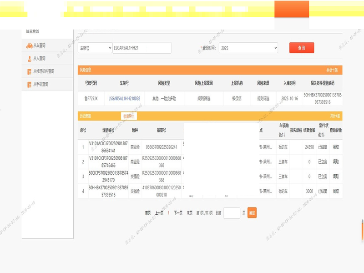Select 已结案 status in row 1
Image resolution: width=364 pixels, height=273 pixels.
(323, 147)
